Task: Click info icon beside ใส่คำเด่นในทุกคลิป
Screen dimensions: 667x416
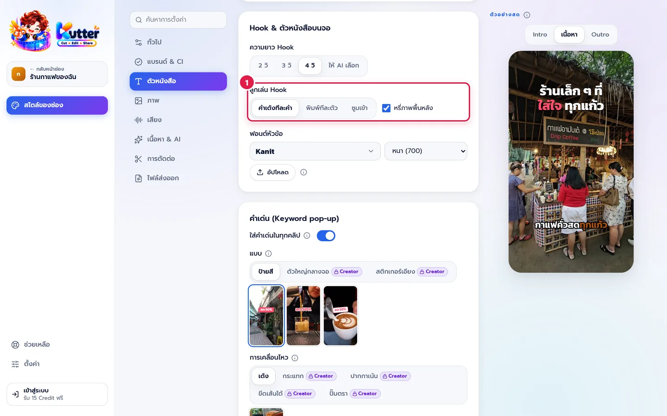Action: (x=307, y=235)
